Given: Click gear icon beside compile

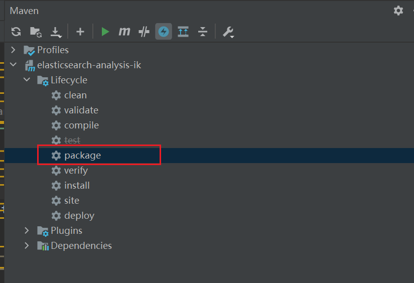Looking at the screenshot, I should click(x=56, y=125).
